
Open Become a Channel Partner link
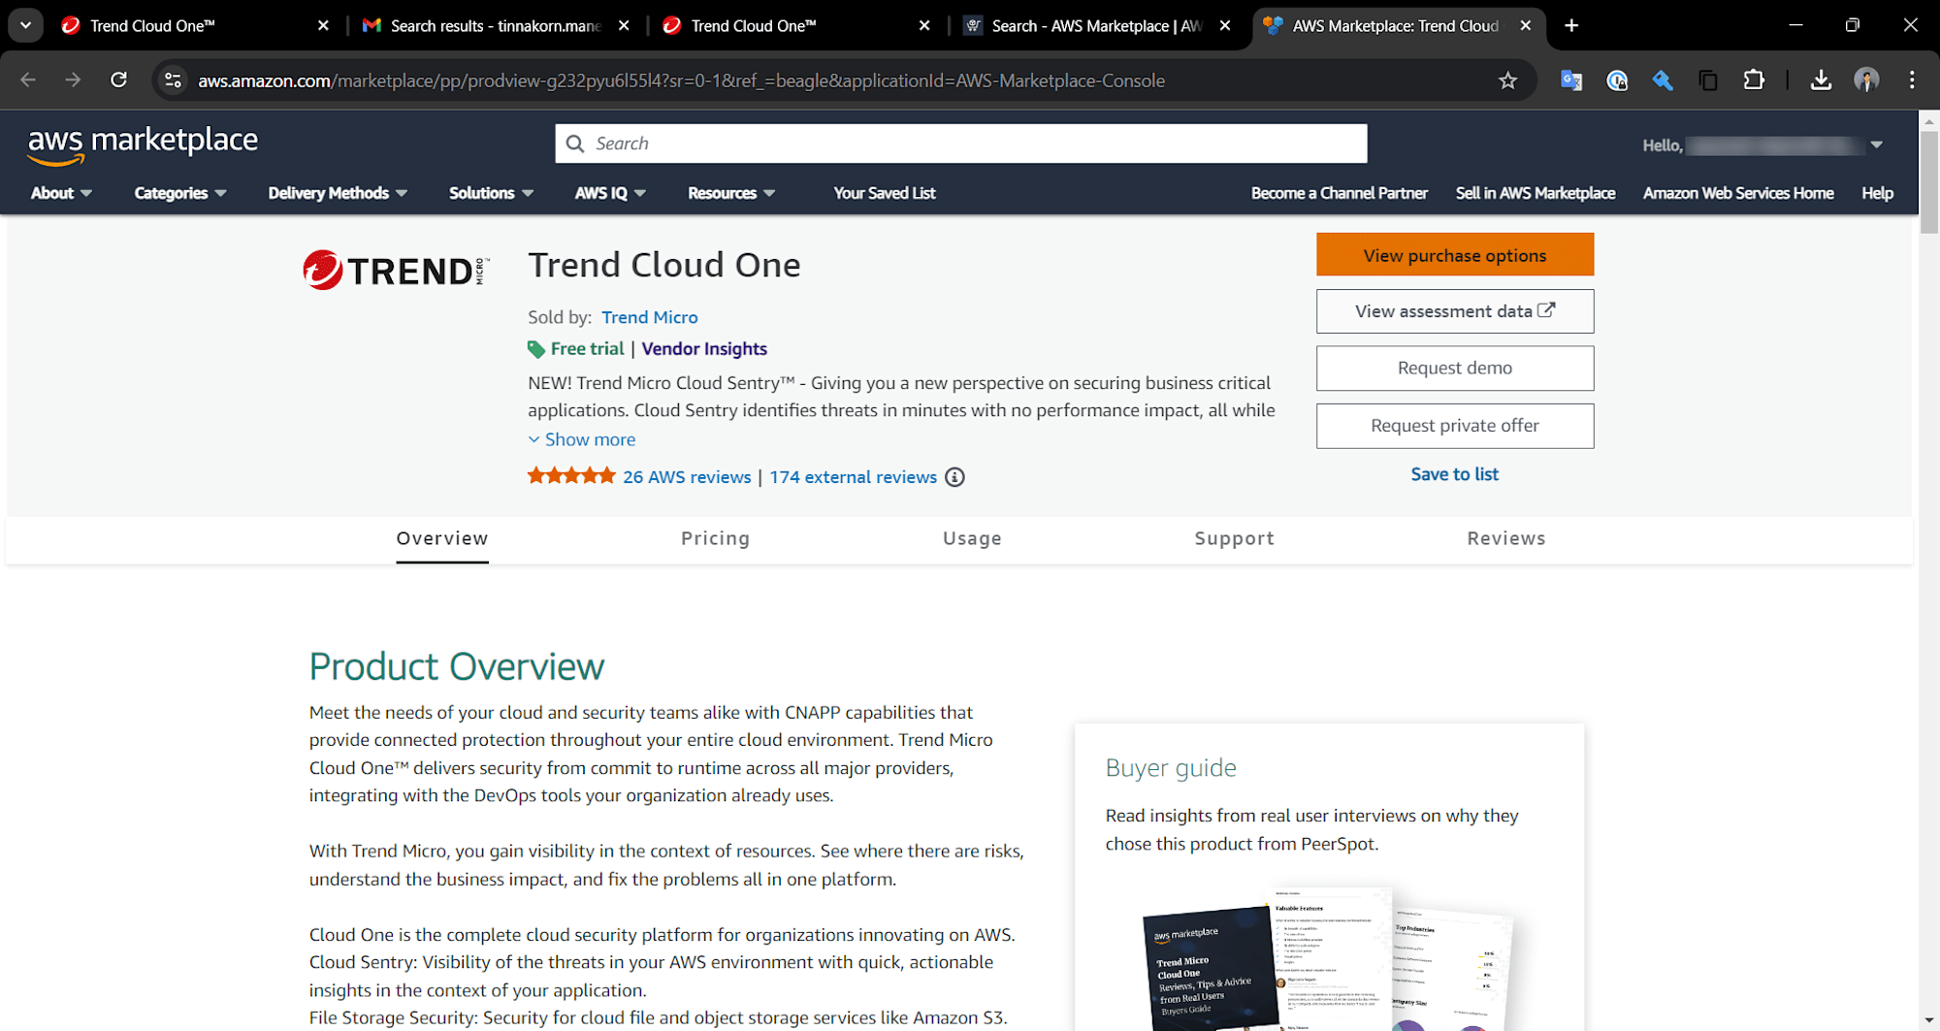tap(1340, 193)
